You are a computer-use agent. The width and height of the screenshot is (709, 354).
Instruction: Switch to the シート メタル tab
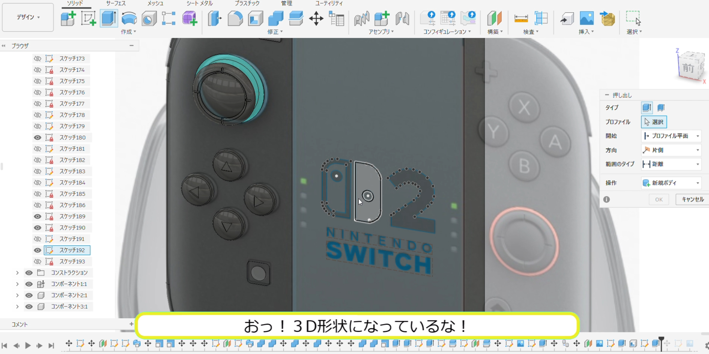pyautogui.click(x=199, y=3)
